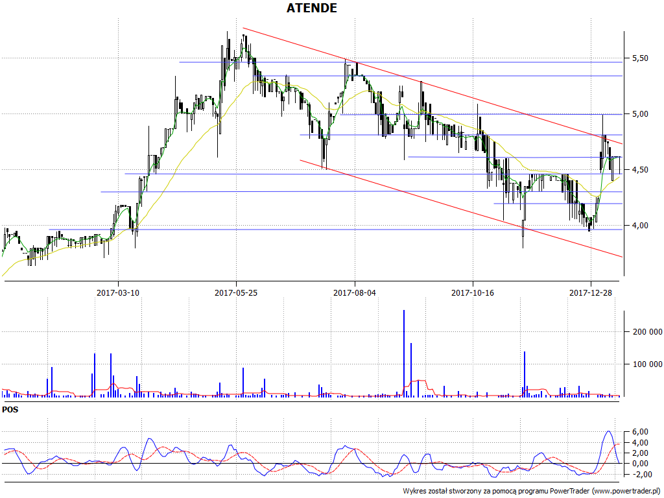Select the 2017-03-10 date label
This screenshot has height=498, width=664.
(118, 292)
